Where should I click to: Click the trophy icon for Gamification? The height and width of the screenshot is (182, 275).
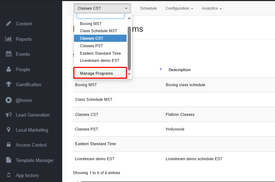pyautogui.click(x=9, y=84)
